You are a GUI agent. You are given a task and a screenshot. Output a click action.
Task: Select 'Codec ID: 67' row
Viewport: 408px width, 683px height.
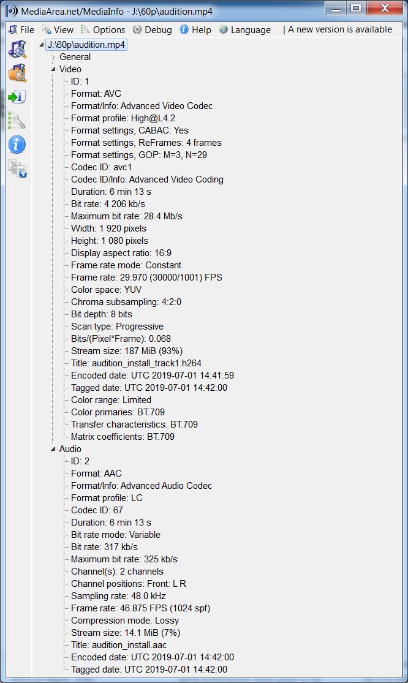click(x=97, y=510)
